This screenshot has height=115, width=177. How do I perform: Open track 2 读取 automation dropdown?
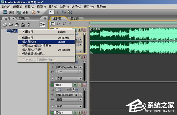pos(81,79)
